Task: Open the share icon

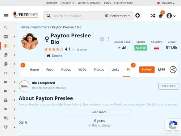Action: tap(173, 70)
